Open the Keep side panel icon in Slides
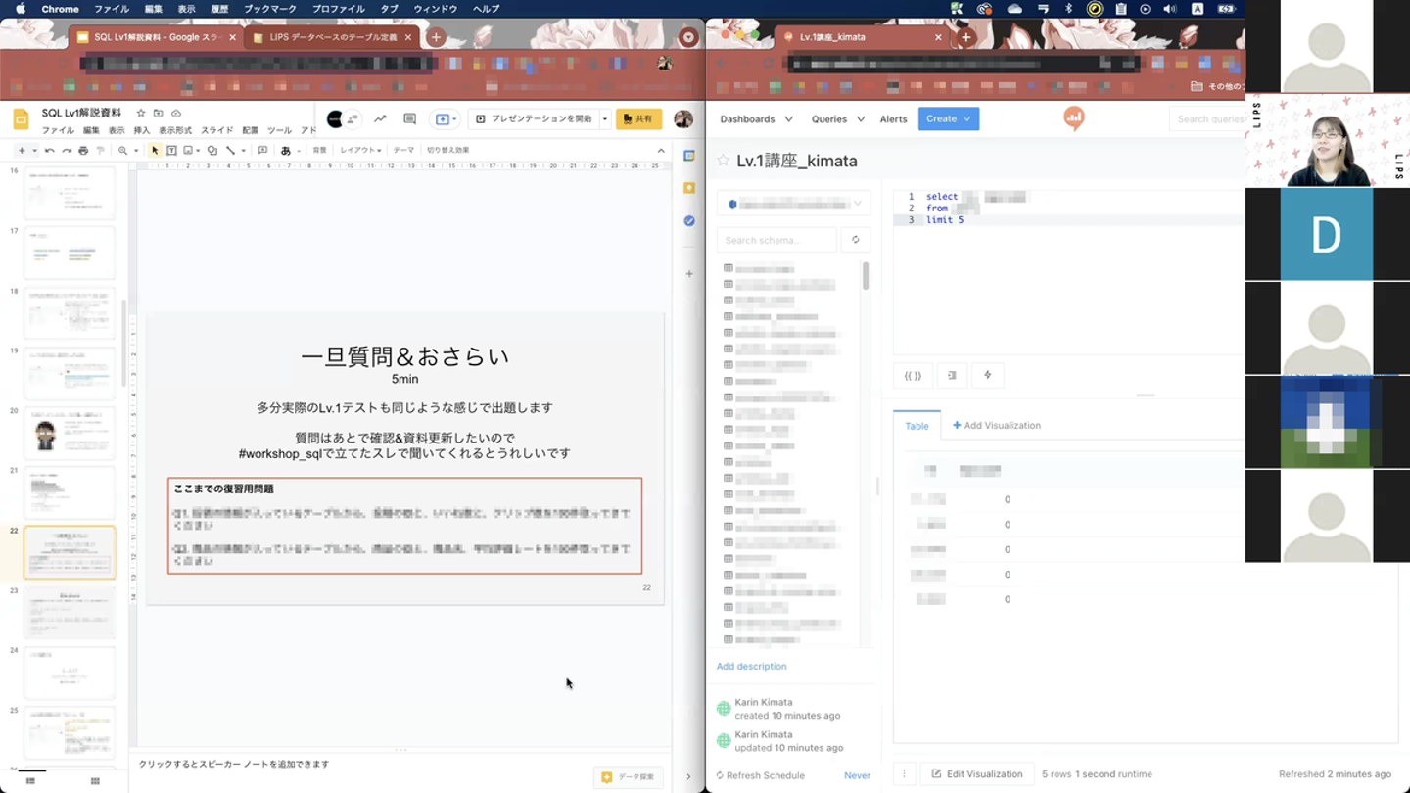This screenshot has width=1410, height=793. tap(689, 188)
